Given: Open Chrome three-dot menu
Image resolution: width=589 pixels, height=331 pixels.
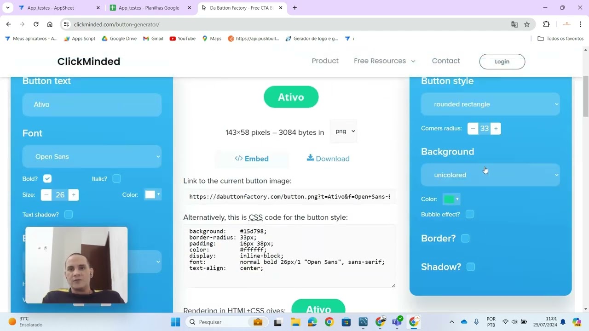Looking at the screenshot, I should [x=581, y=24].
